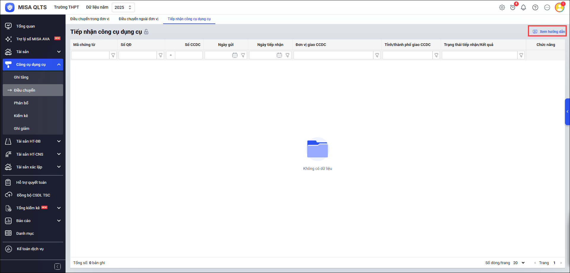Click the MISA QLTS logo icon
This screenshot has height=273, width=570.
(10, 7)
